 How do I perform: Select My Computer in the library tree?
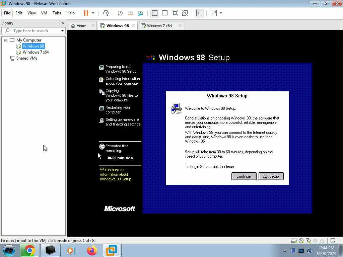point(29,40)
